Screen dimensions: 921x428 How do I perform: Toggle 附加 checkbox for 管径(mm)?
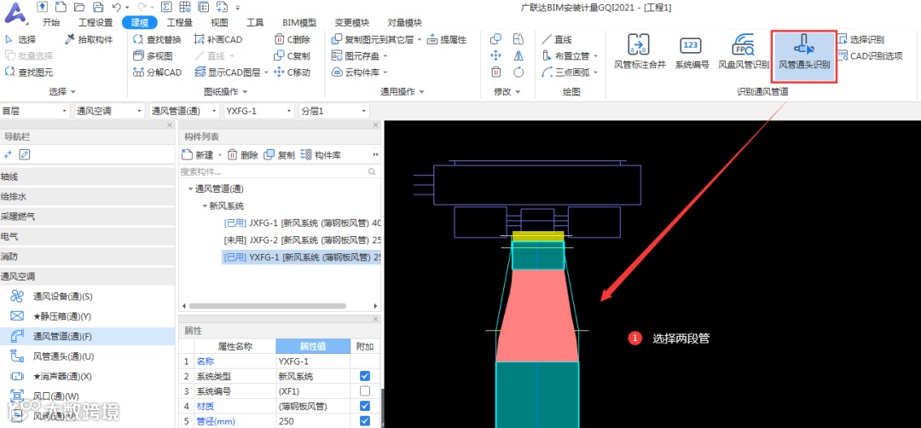(365, 421)
